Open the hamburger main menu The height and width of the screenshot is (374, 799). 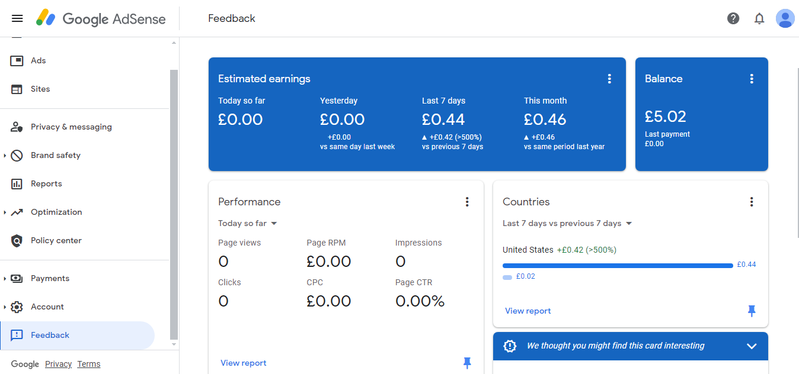tap(17, 18)
